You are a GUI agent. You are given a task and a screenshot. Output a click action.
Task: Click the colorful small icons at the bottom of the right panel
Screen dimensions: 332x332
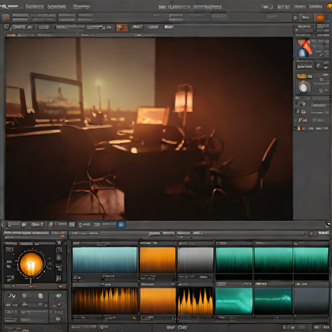tap(301, 128)
